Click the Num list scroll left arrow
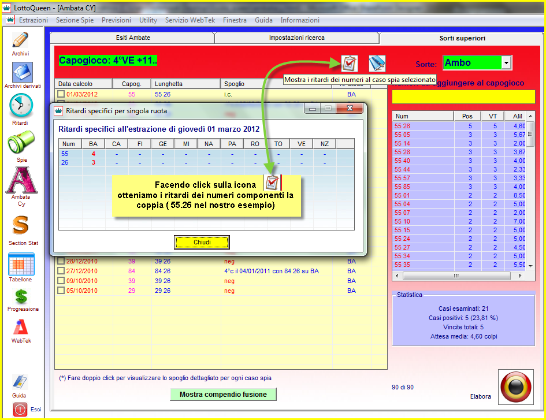 point(398,276)
